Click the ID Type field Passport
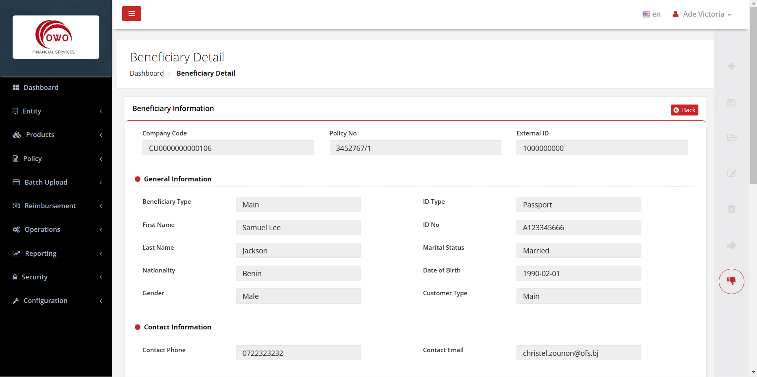 [x=579, y=205]
